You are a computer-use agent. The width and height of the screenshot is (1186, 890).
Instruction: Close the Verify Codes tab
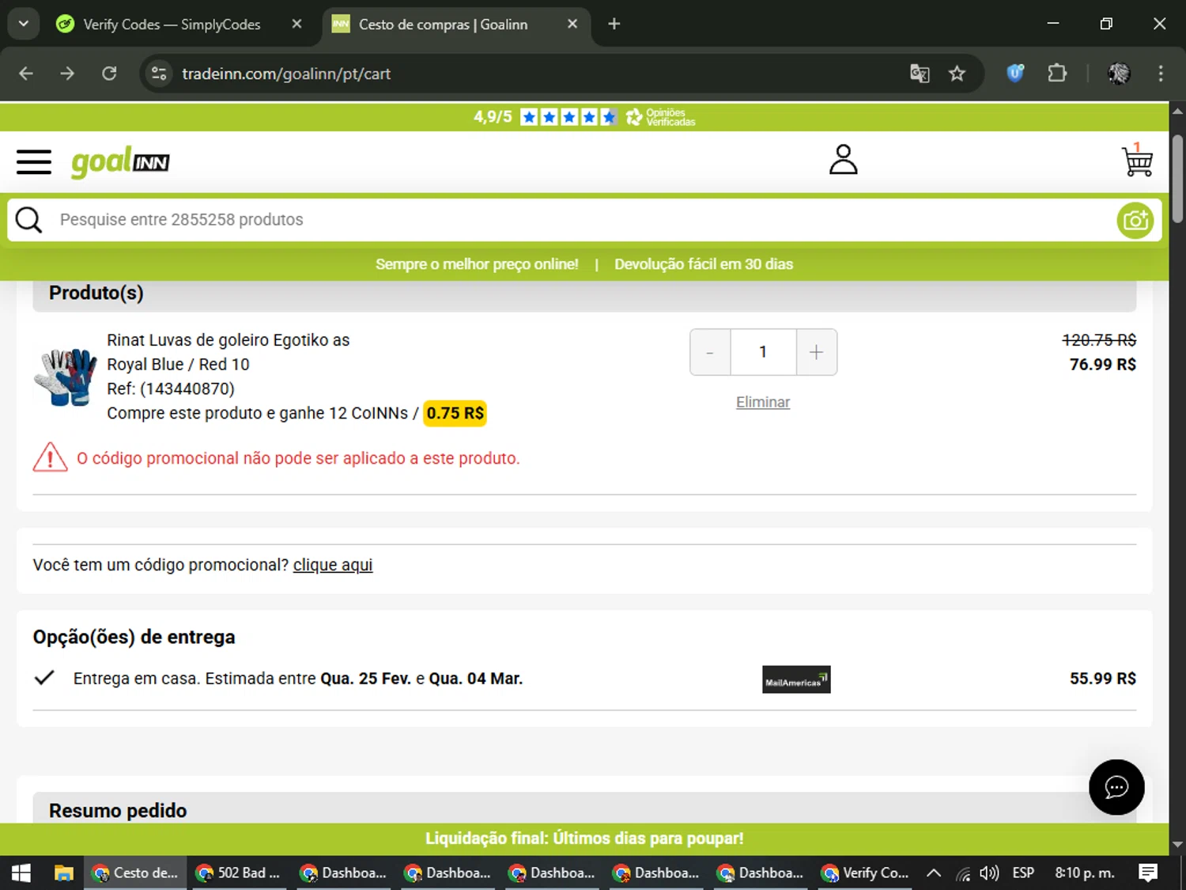tap(296, 24)
